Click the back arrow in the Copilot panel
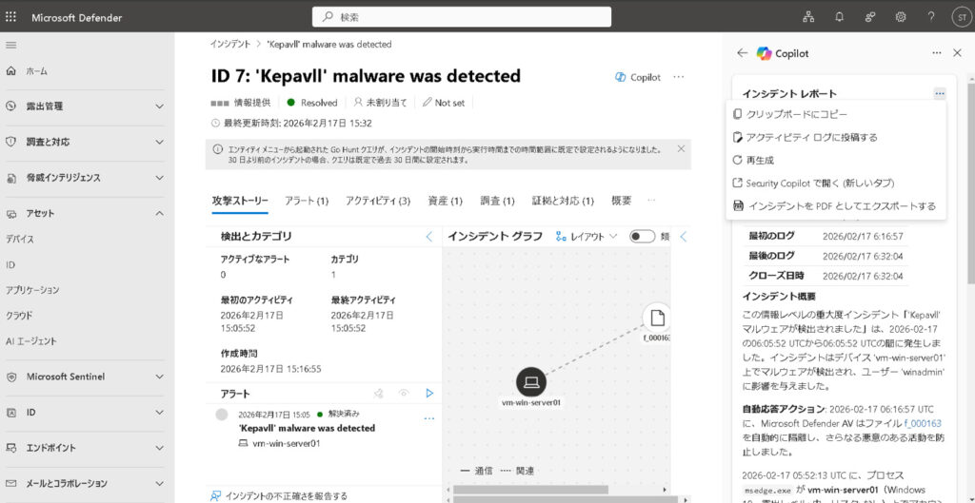975x503 pixels. pos(743,53)
